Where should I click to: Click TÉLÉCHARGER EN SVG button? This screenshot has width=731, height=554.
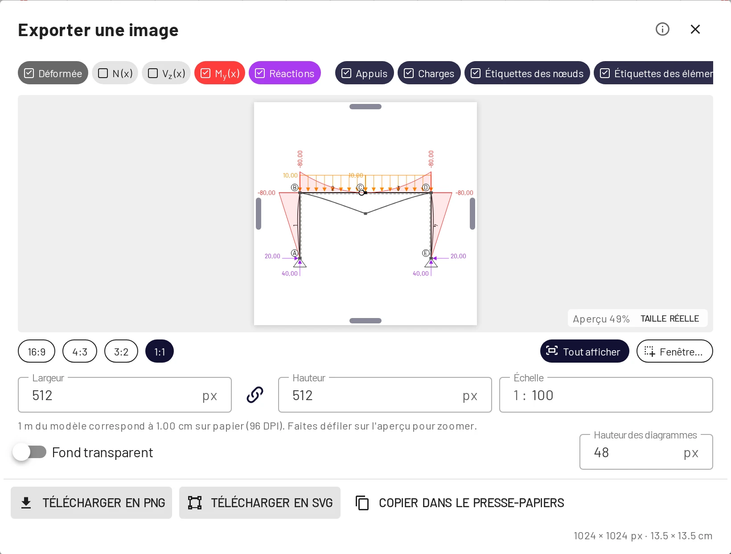(260, 503)
